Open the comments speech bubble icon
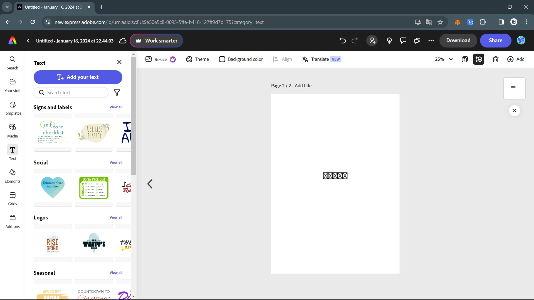534x300 pixels. click(403, 41)
